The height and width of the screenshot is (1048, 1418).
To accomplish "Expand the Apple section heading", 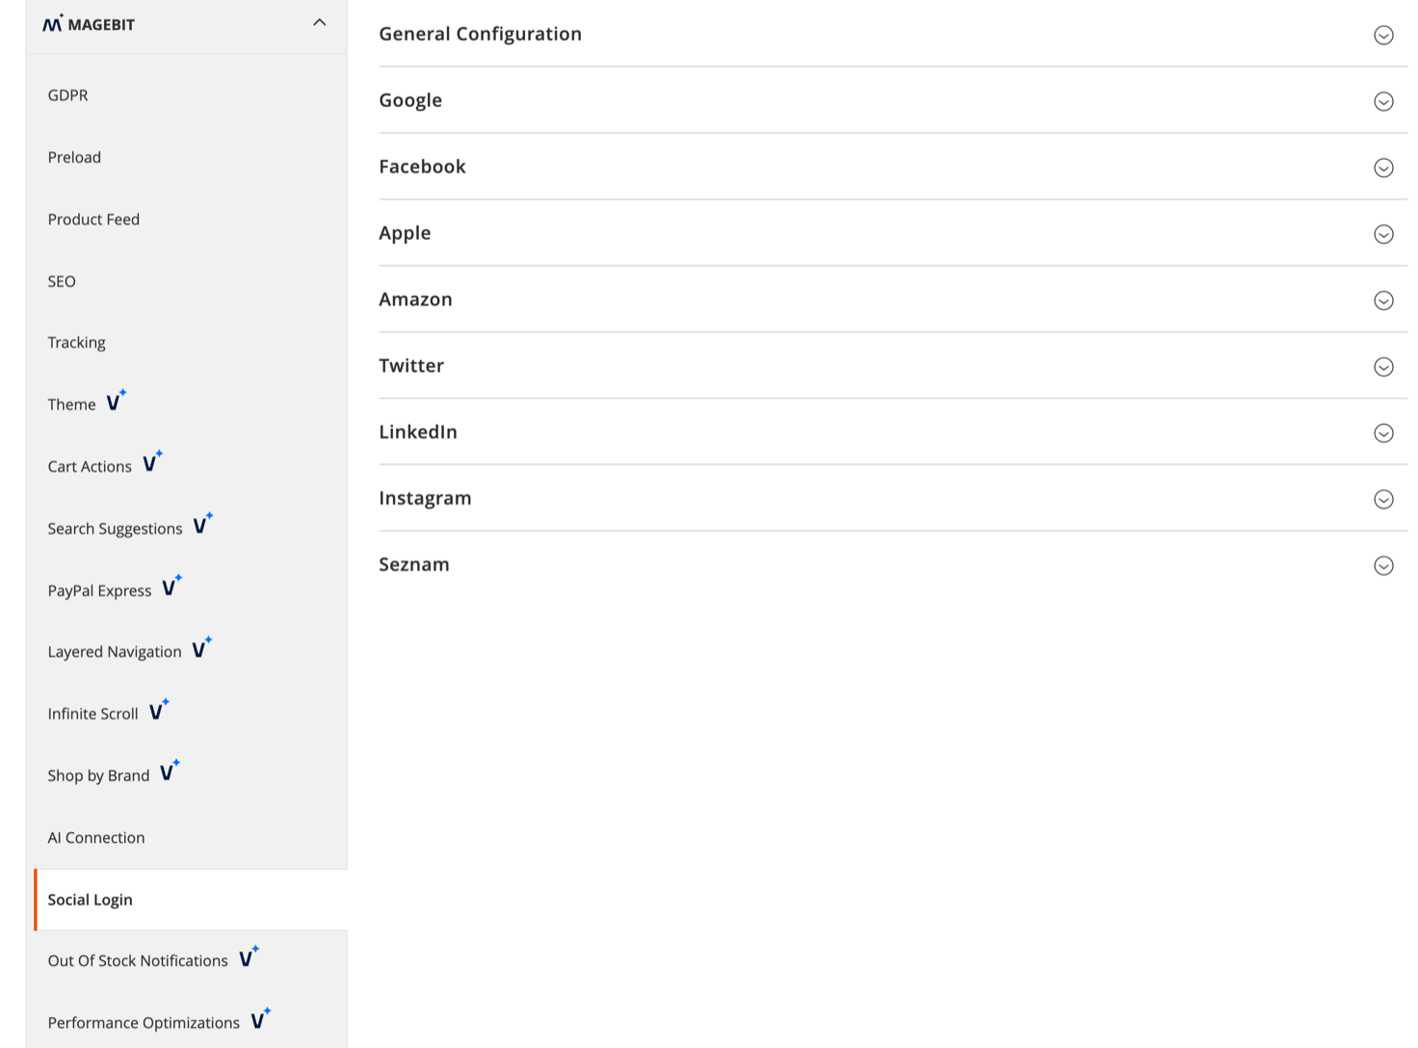I will click(x=405, y=233).
